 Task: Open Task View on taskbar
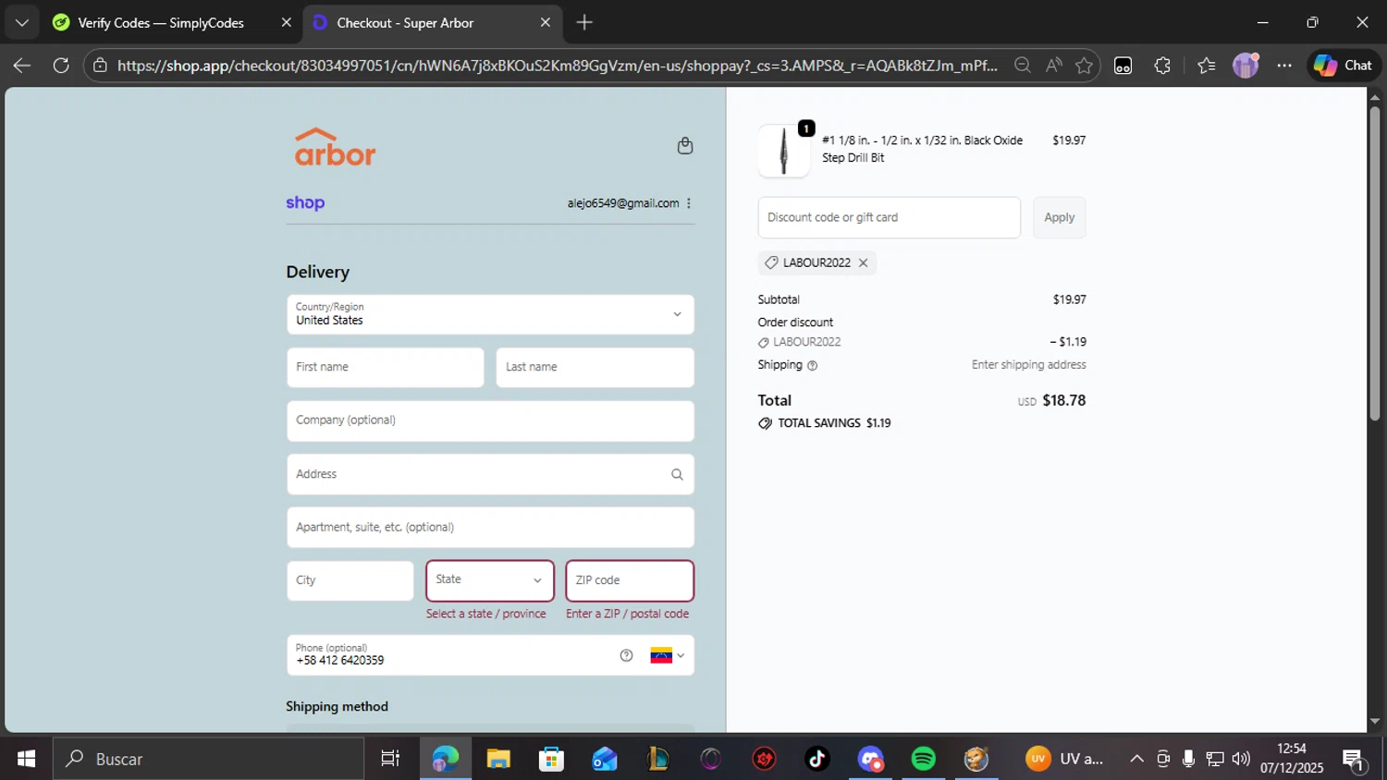click(x=391, y=759)
